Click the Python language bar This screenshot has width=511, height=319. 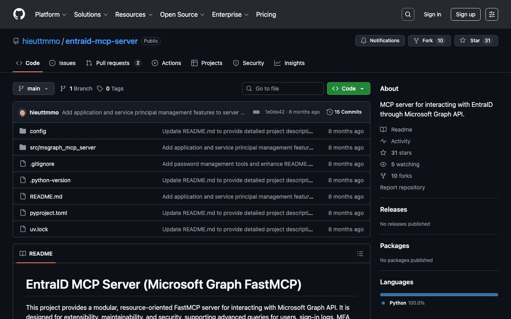click(x=439, y=295)
